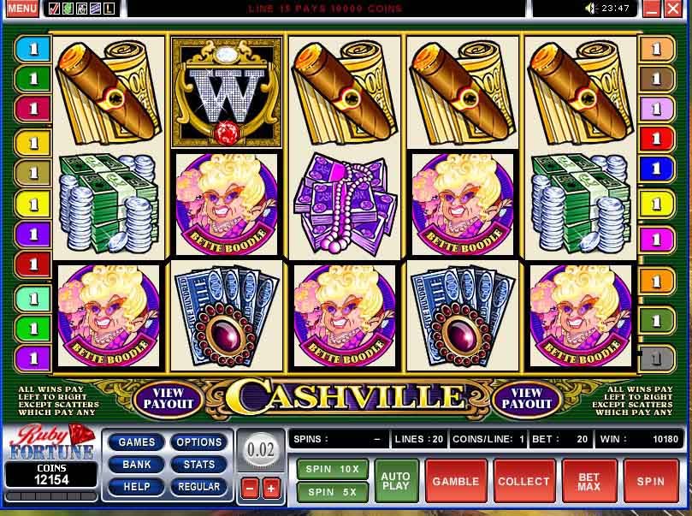Click the red checkmark icon in top bar
Screen dimensions: 692x516
54,9
